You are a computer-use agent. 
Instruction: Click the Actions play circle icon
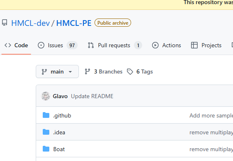[x=155, y=45]
